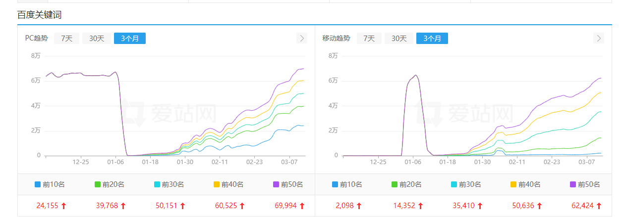Toggle 前30名 series in PC chart legend
624x217 pixels.
(x=169, y=184)
